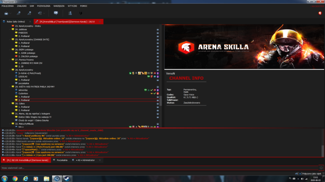
Task: Click the away status toolbar icon
Action: (56, 13)
